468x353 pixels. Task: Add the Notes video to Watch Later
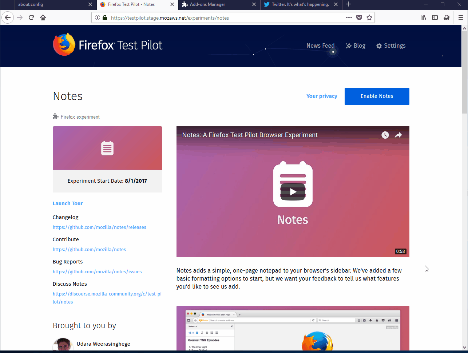coord(385,135)
